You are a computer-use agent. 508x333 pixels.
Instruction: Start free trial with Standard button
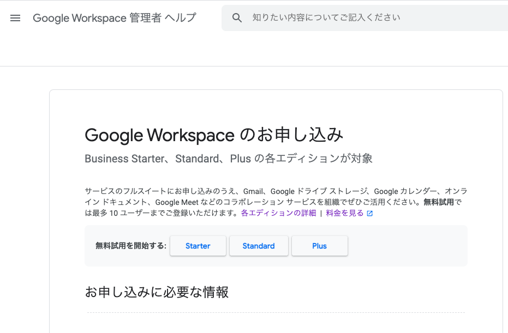[259, 246]
